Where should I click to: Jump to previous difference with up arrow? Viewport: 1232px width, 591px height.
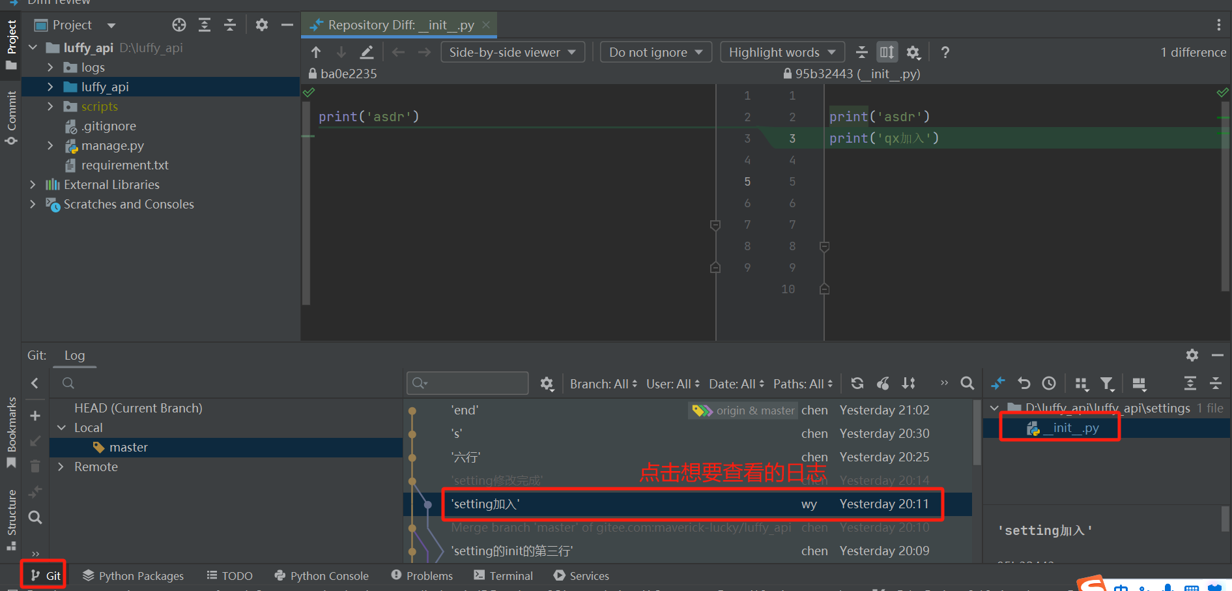pyautogui.click(x=316, y=52)
